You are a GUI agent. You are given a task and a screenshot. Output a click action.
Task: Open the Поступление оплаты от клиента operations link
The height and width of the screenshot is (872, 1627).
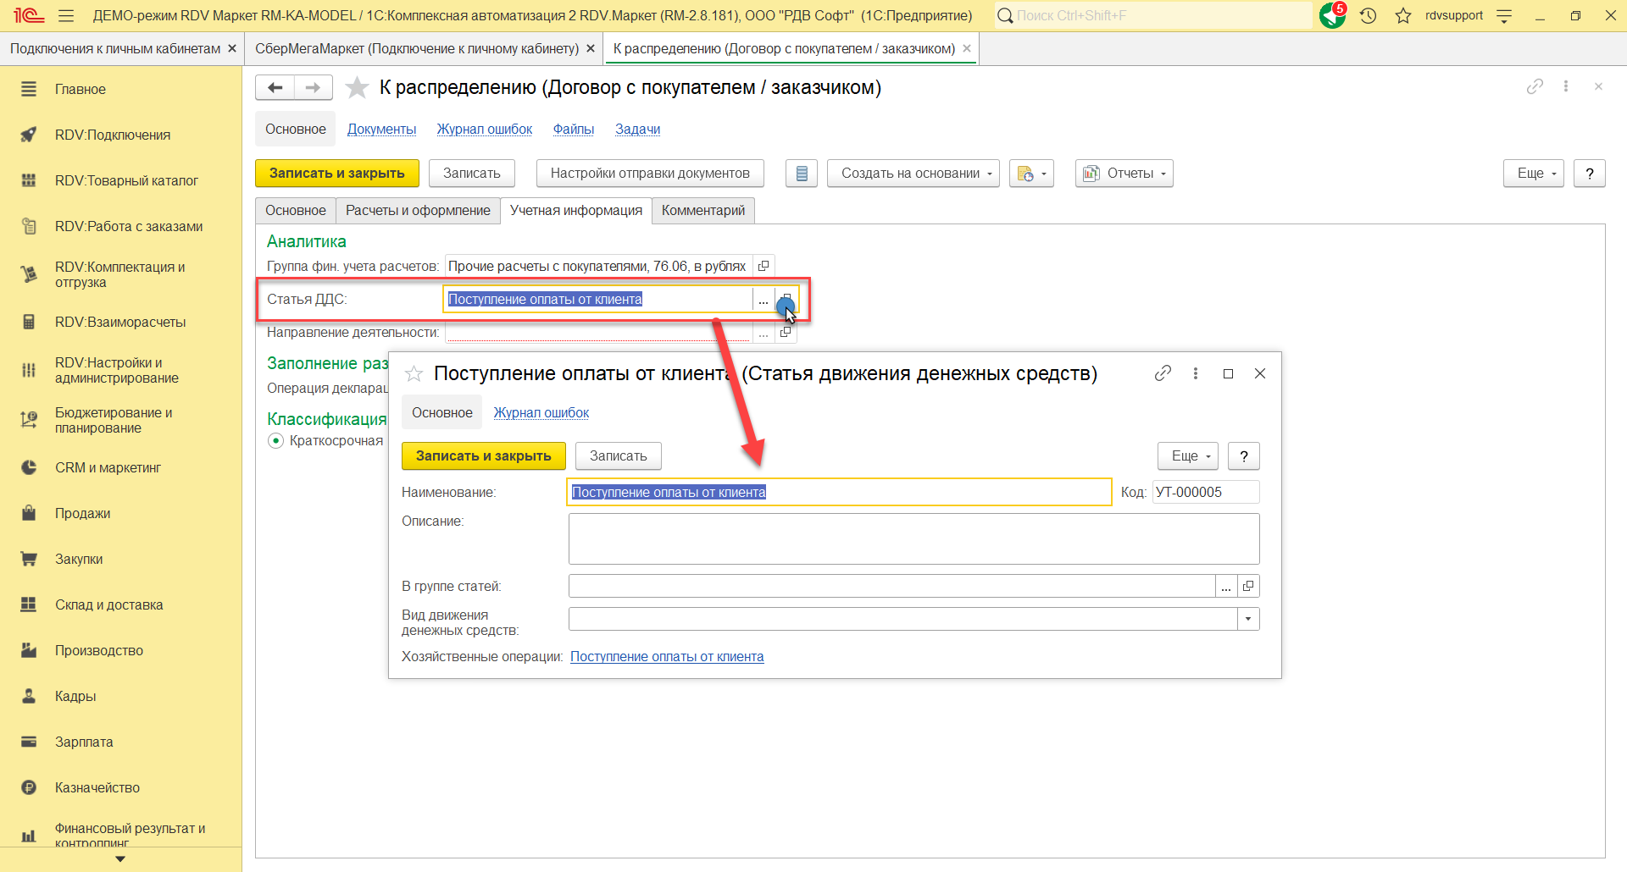pyautogui.click(x=667, y=656)
